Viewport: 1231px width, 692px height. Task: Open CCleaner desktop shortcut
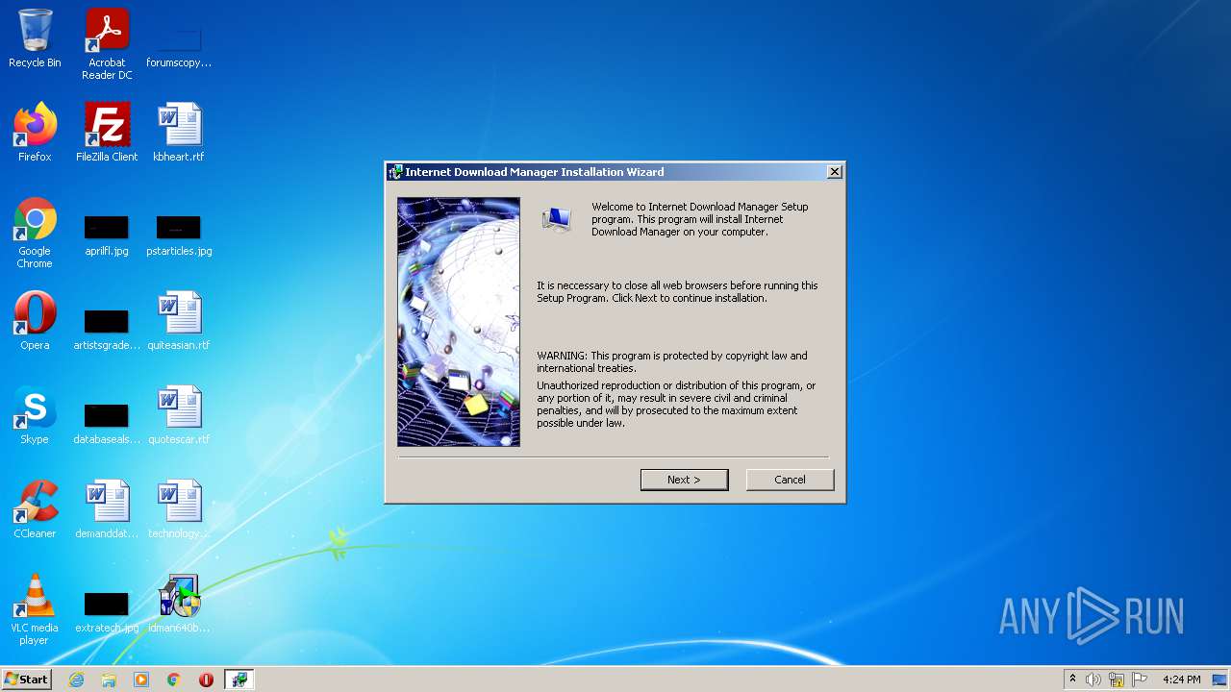click(35, 509)
